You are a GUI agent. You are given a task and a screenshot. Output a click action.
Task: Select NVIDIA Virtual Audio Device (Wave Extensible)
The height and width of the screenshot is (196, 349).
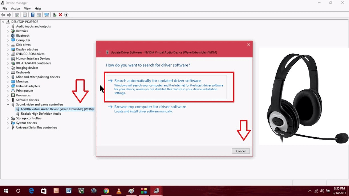[x=57, y=109]
